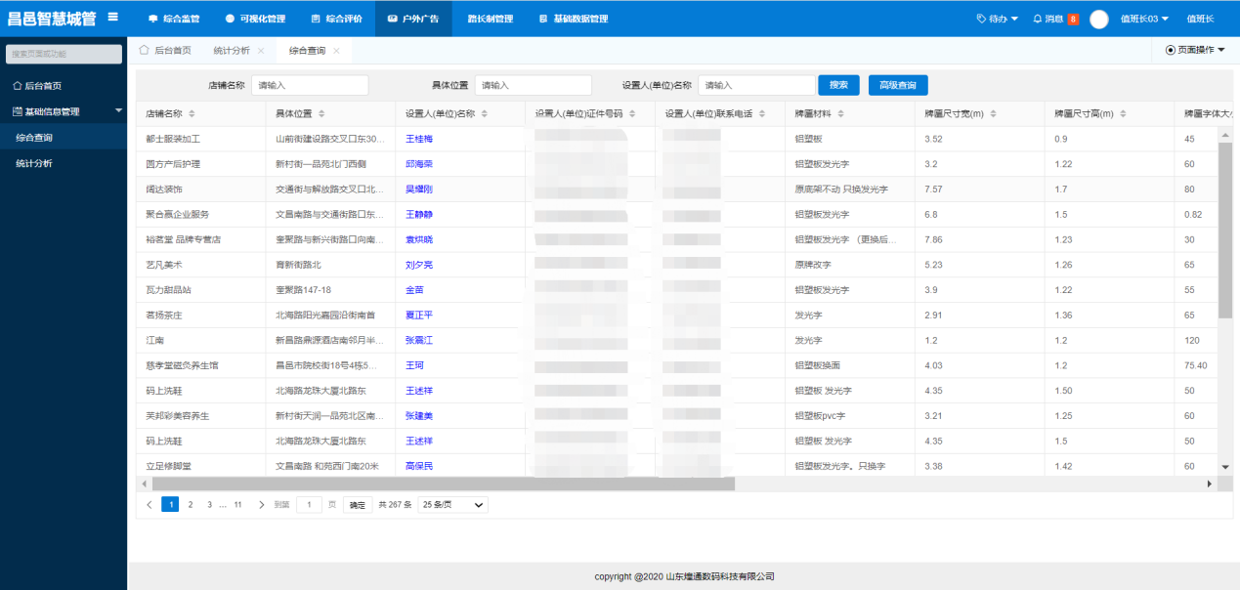
Task: Focus the 店铺名称 input field
Action: pos(310,85)
